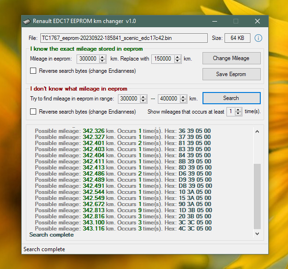Decrease the range end value with the down arrow
This screenshot has width=288, height=269.
[183, 101]
